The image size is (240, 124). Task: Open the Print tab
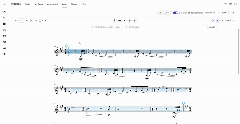[x=84, y=4]
